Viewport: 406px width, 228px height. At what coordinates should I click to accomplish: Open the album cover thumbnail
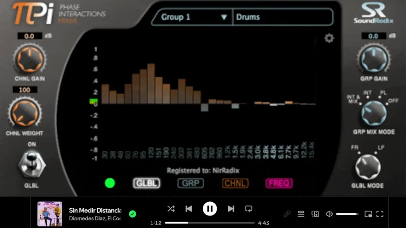click(50, 214)
